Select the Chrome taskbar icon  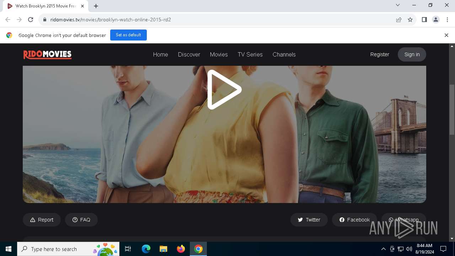[x=198, y=249]
